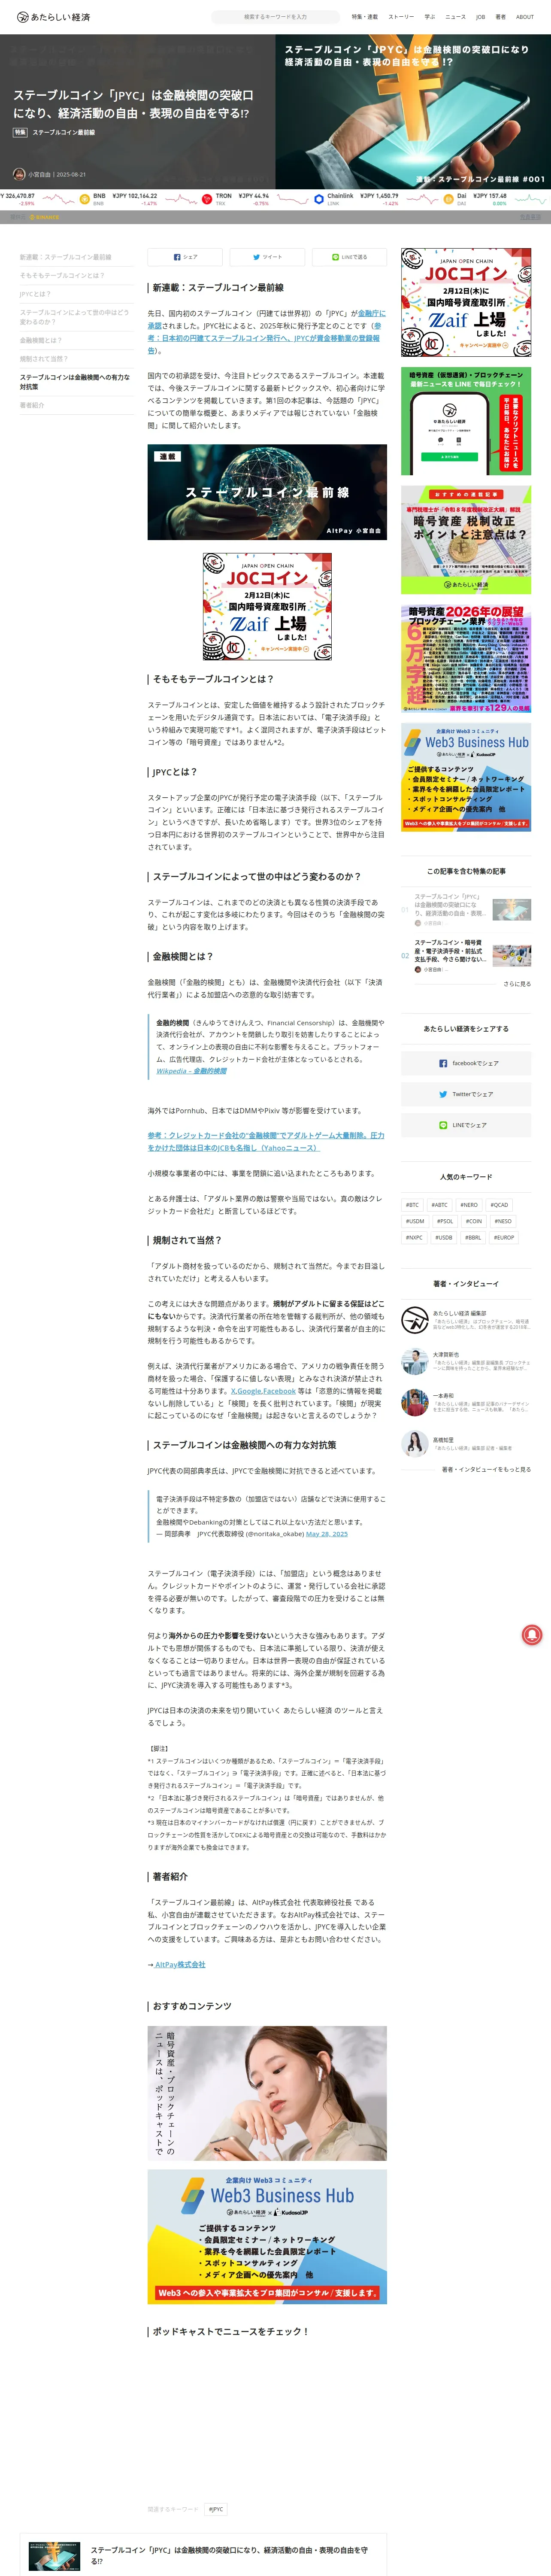Open the JOB menu item
The height and width of the screenshot is (2576, 551).
480,17
